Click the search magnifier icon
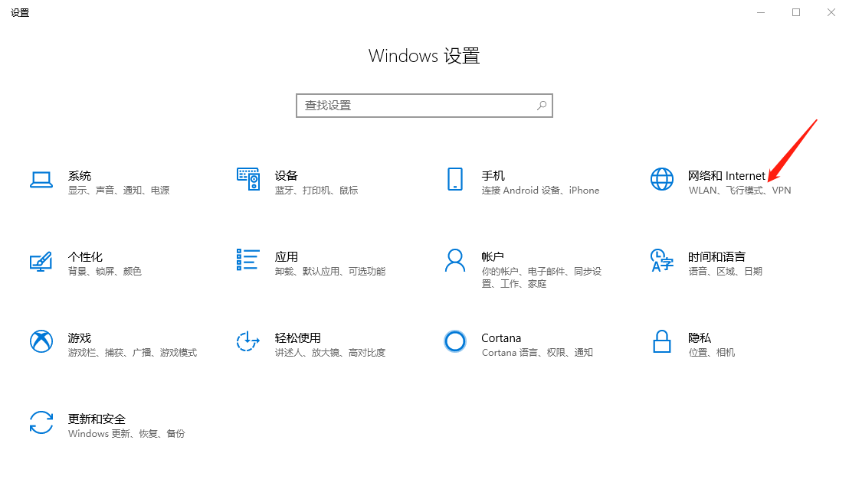The height and width of the screenshot is (502, 849). pyautogui.click(x=542, y=106)
